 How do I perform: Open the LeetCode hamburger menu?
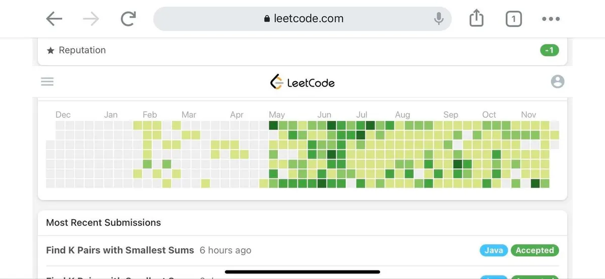(x=47, y=82)
